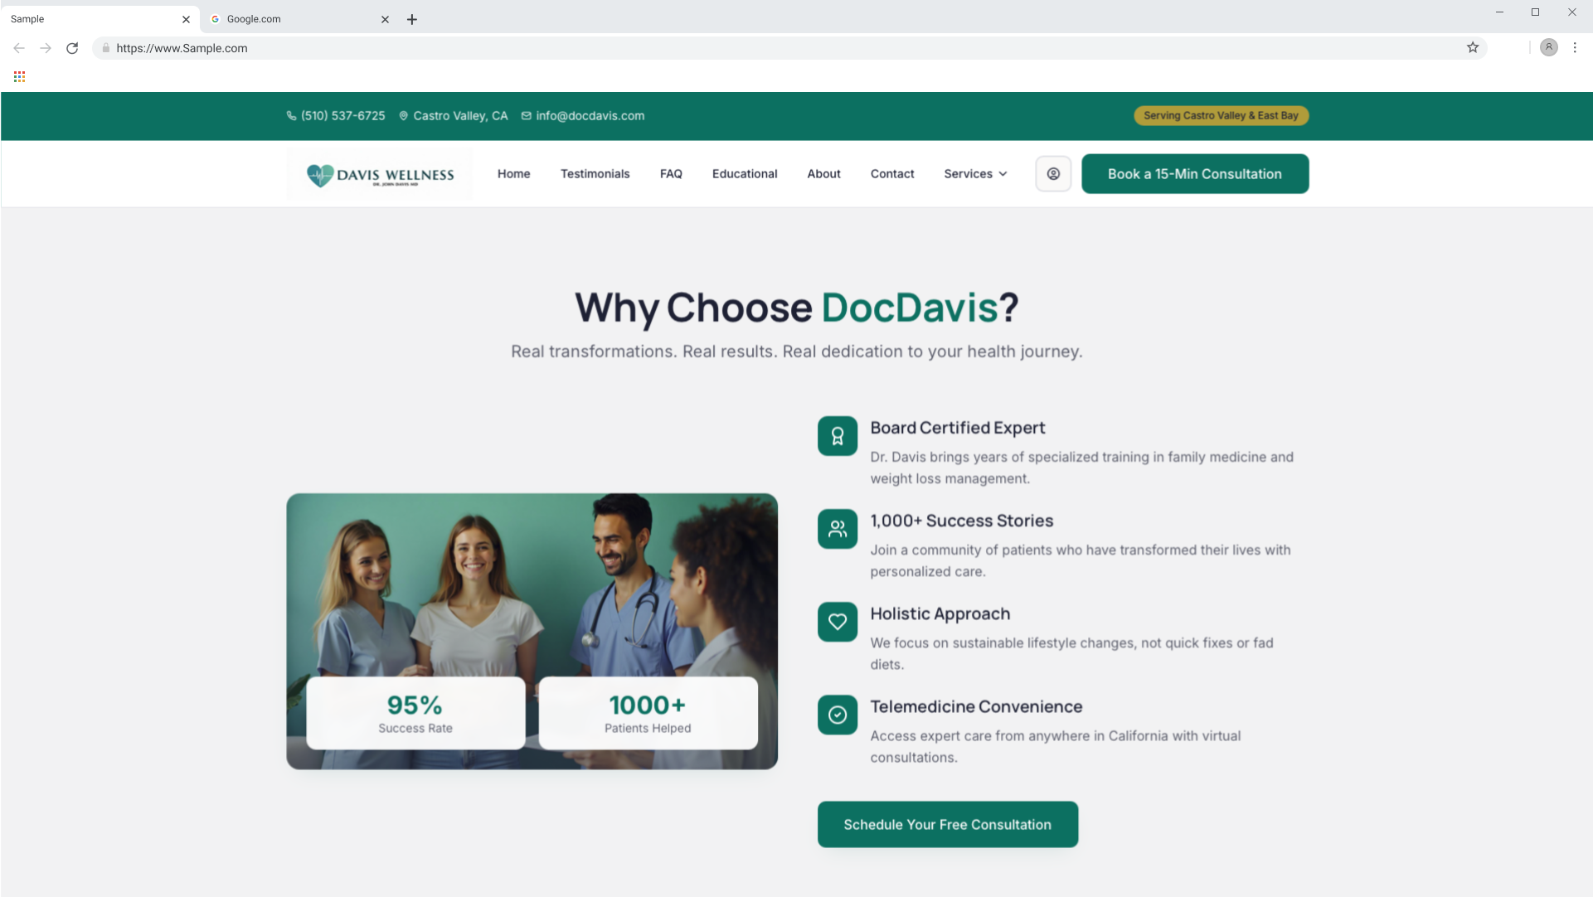Viewport: 1593px width, 897px height.
Task: Open a new browser tab
Action: (412, 19)
